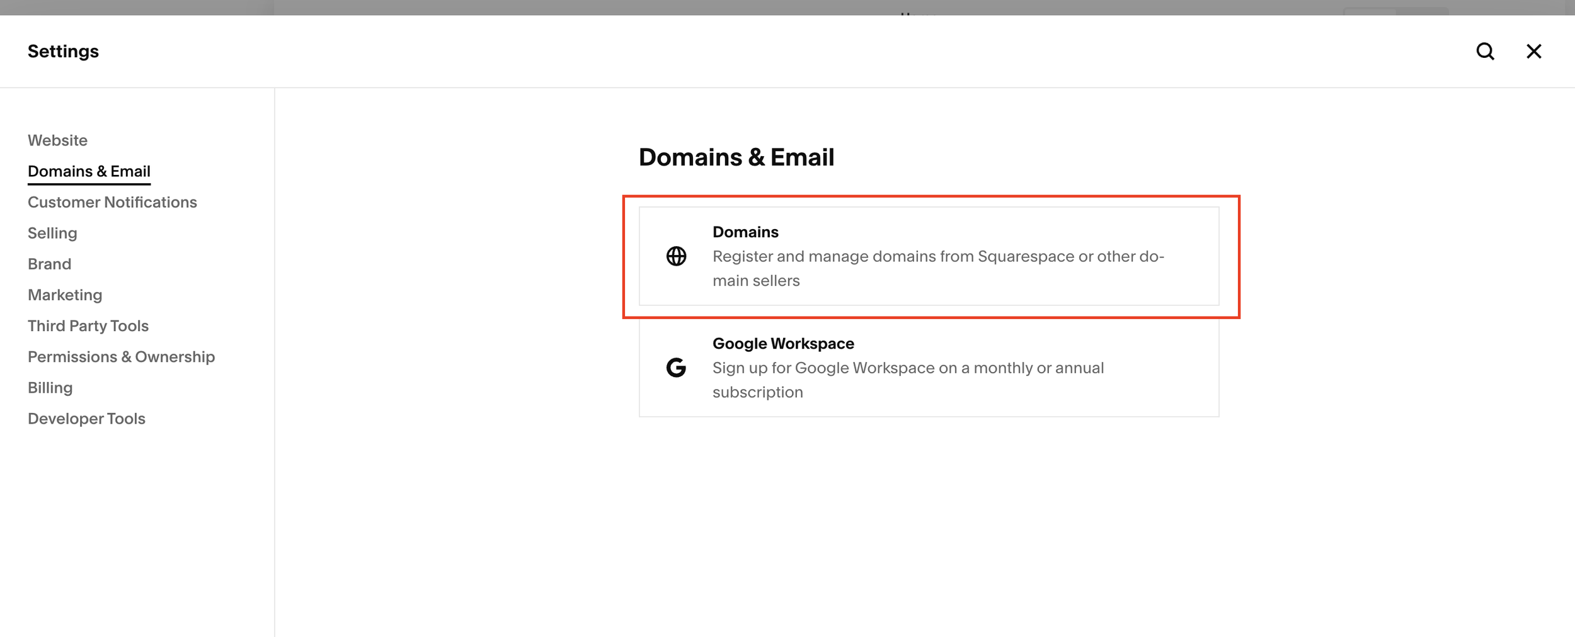Open the Domains card
Screen dimensions: 1575x637
pyautogui.click(x=929, y=256)
